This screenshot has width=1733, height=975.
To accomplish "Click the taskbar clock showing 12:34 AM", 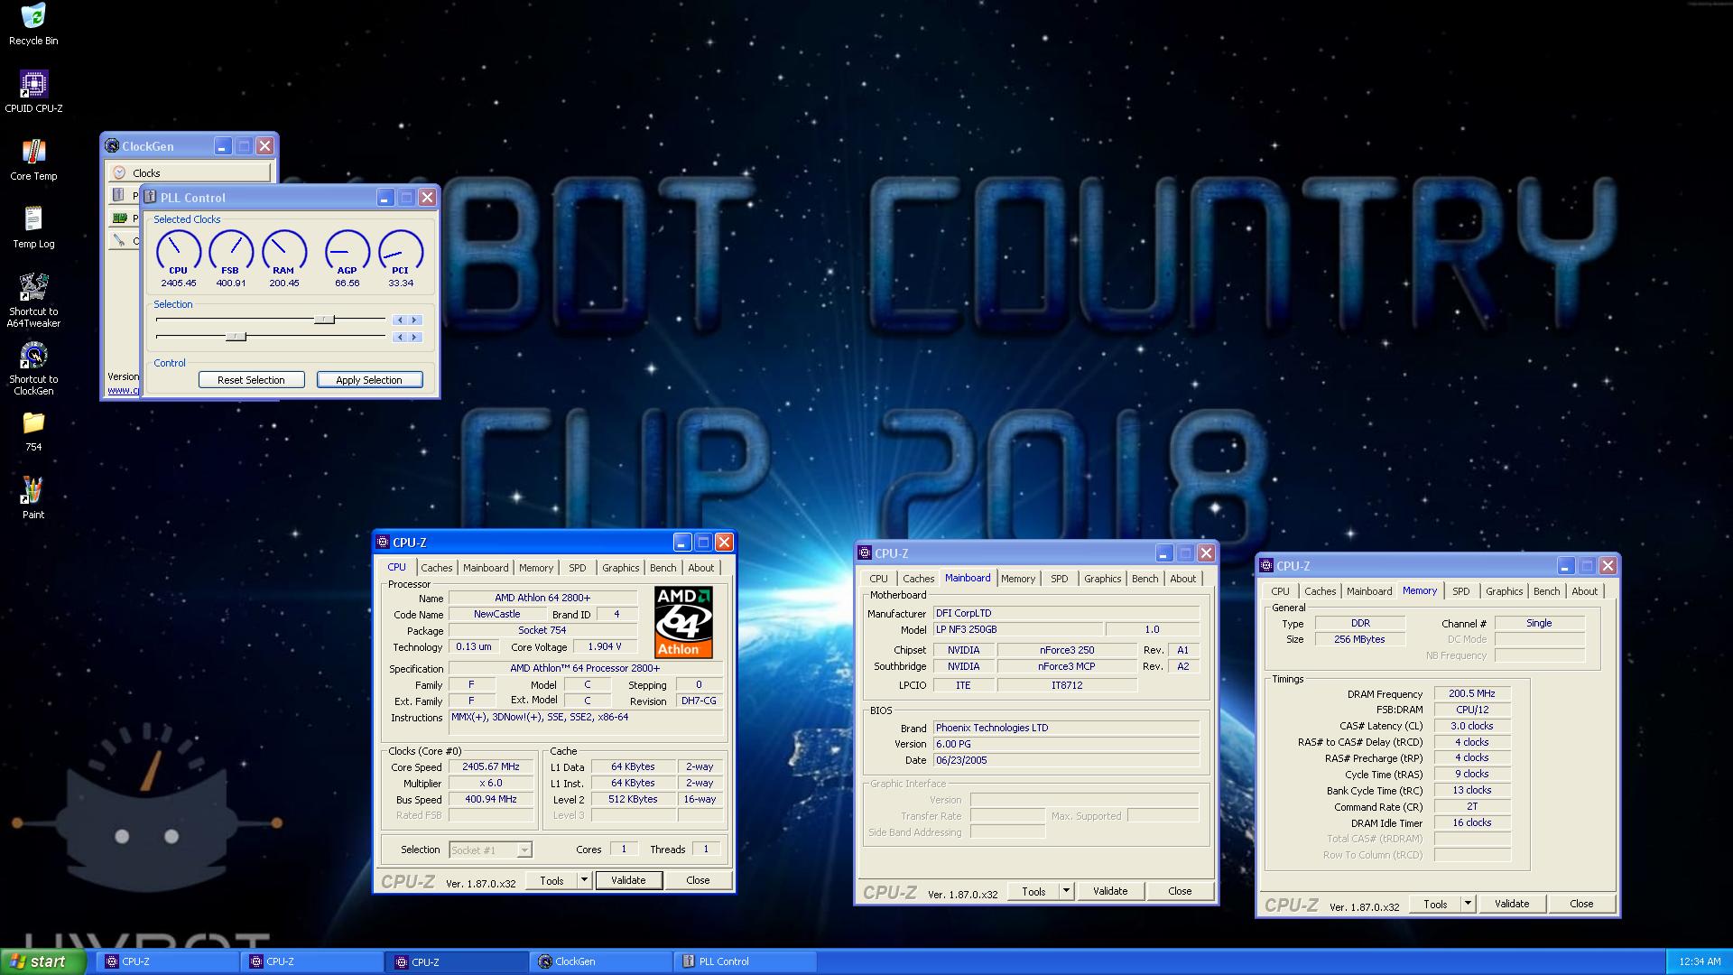I will 1700,961.
